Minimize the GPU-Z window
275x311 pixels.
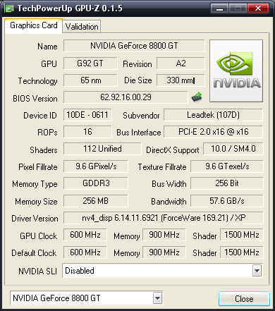tap(219, 8)
